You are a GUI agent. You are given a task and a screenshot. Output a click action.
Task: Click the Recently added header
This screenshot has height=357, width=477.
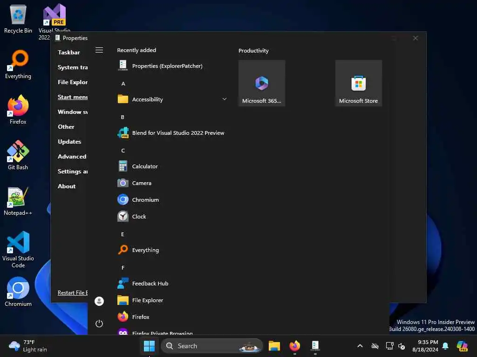click(x=136, y=50)
